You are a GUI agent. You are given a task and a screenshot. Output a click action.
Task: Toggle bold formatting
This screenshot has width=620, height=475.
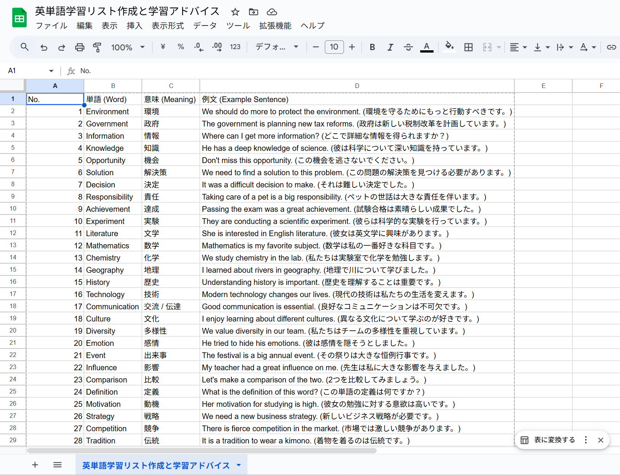pos(373,47)
